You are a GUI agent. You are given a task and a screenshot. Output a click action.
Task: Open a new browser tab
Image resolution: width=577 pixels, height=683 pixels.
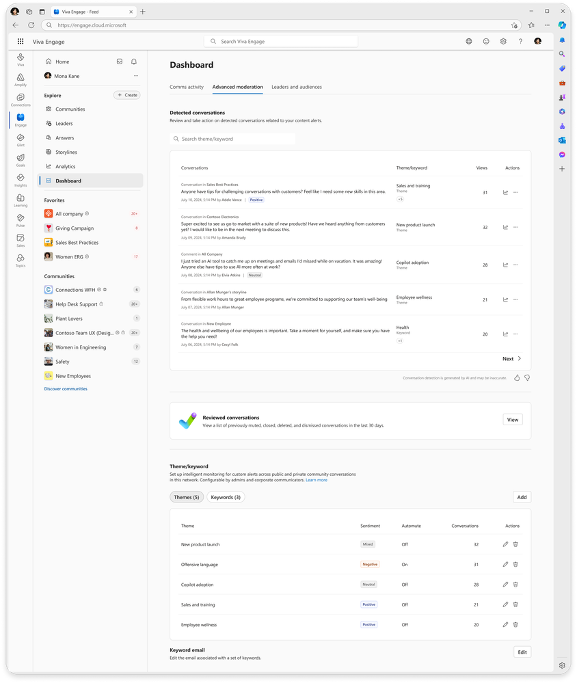pos(143,12)
